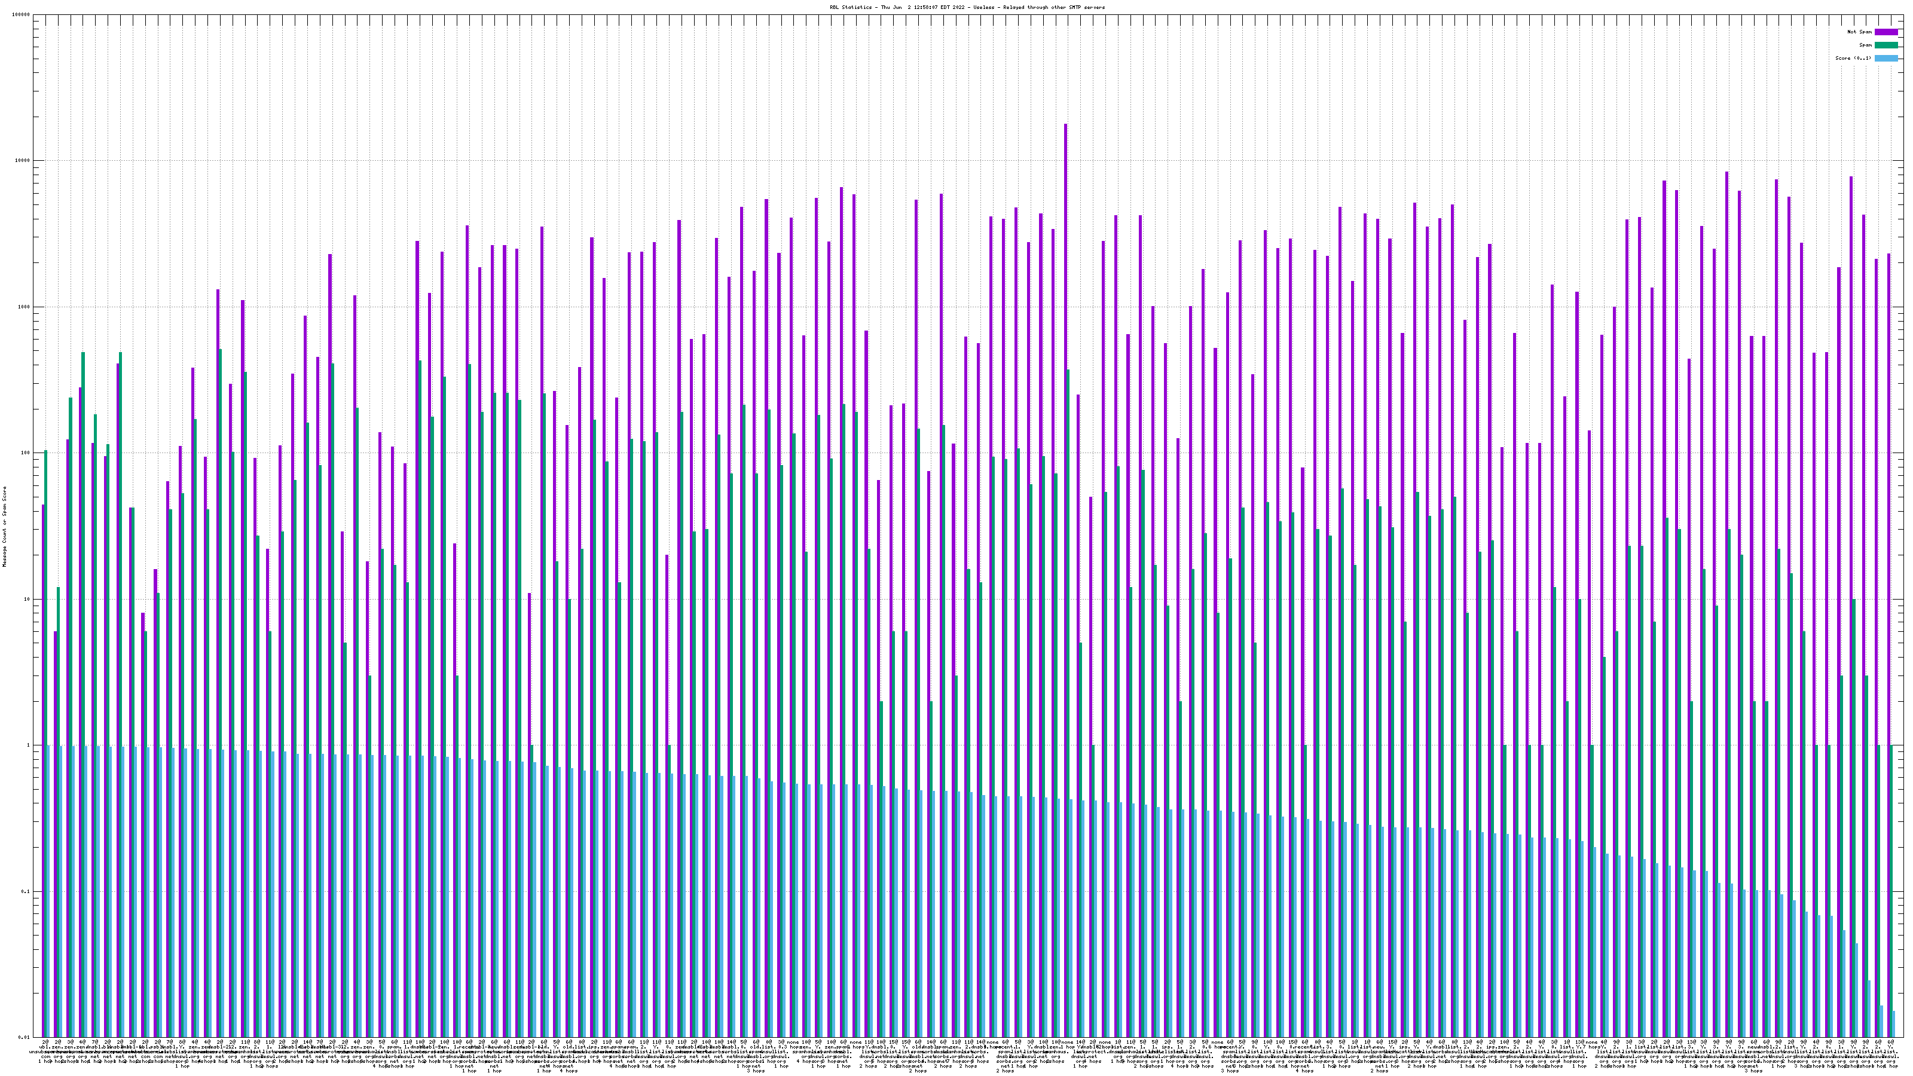Click the RBL Statistics chart title
Screen dimensions: 1913x1076
[x=967, y=7]
